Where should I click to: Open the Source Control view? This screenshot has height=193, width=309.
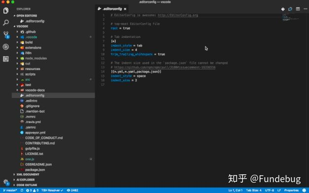[6, 34]
